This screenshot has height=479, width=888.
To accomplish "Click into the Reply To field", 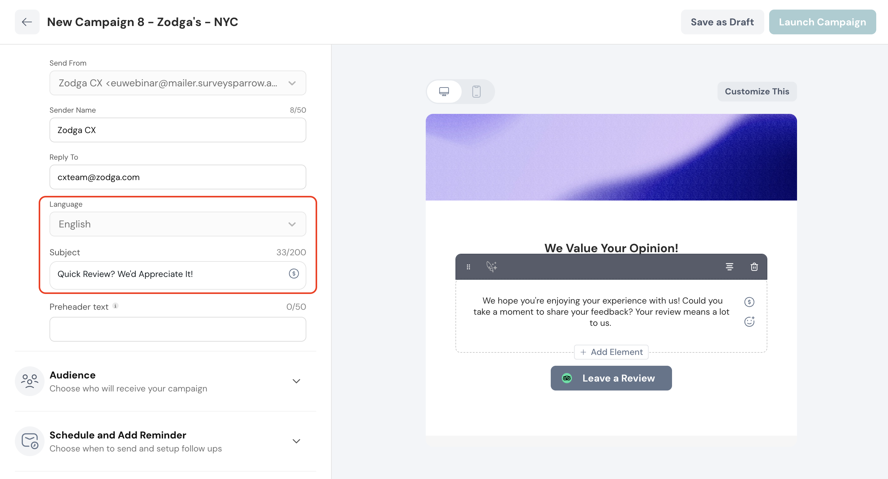I will pyautogui.click(x=178, y=177).
